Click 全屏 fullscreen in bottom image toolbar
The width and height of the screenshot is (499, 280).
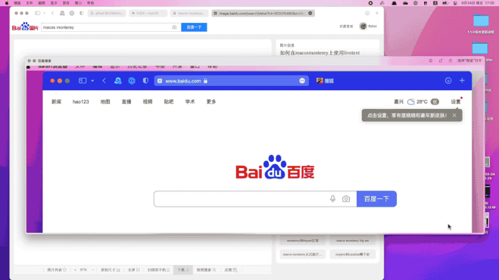[133, 270]
